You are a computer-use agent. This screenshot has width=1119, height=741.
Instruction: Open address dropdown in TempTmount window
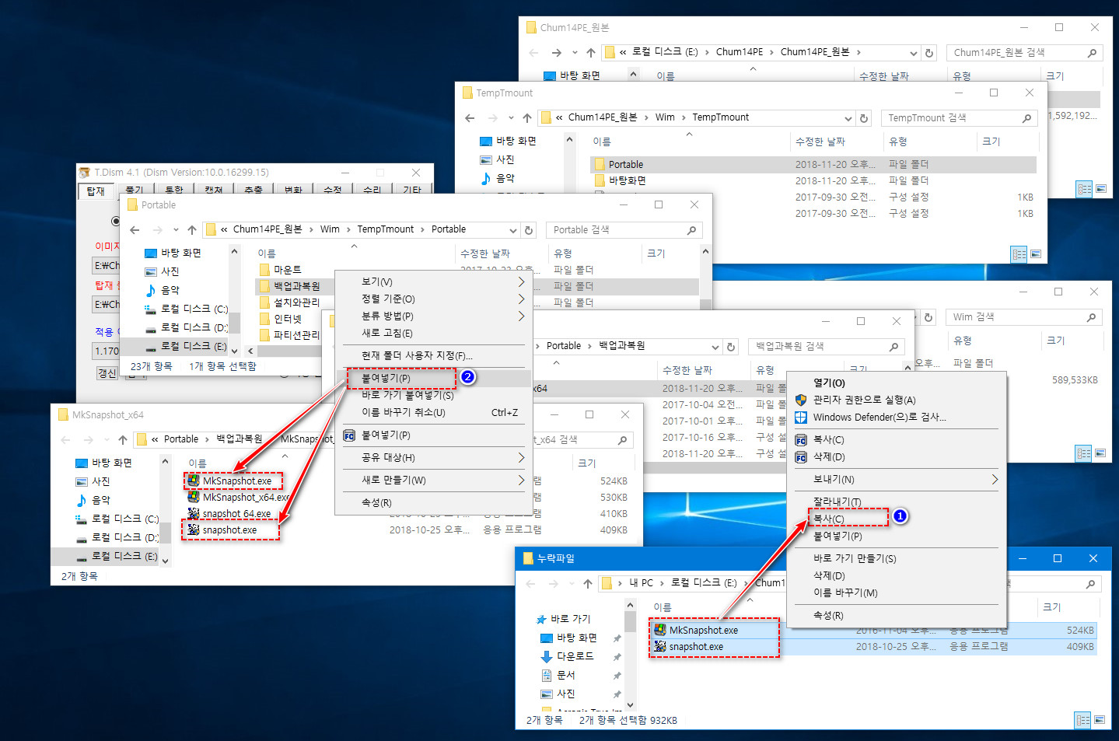click(x=848, y=118)
